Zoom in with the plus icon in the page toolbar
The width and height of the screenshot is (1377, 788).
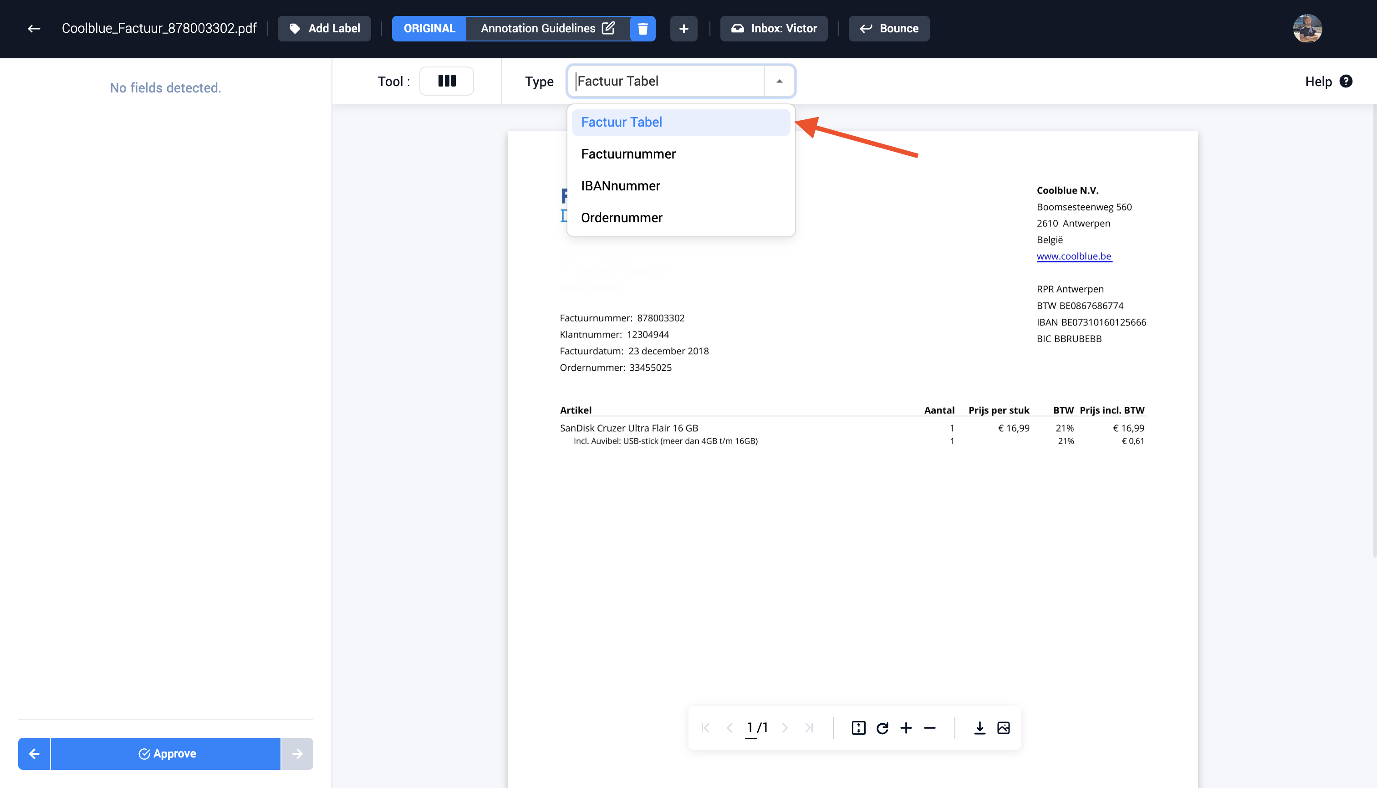(906, 728)
